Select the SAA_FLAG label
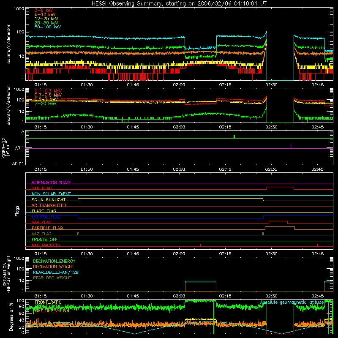The height and width of the screenshot is (338, 338). [x=41, y=222]
